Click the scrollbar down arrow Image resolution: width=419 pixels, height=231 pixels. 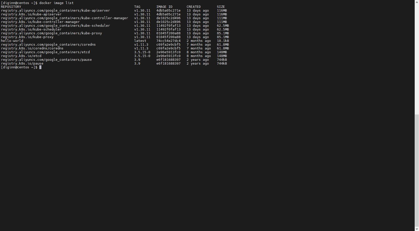(417, 229)
